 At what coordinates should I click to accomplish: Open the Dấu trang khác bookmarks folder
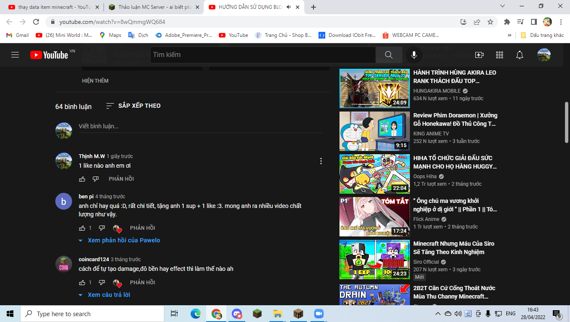[x=542, y=35]
